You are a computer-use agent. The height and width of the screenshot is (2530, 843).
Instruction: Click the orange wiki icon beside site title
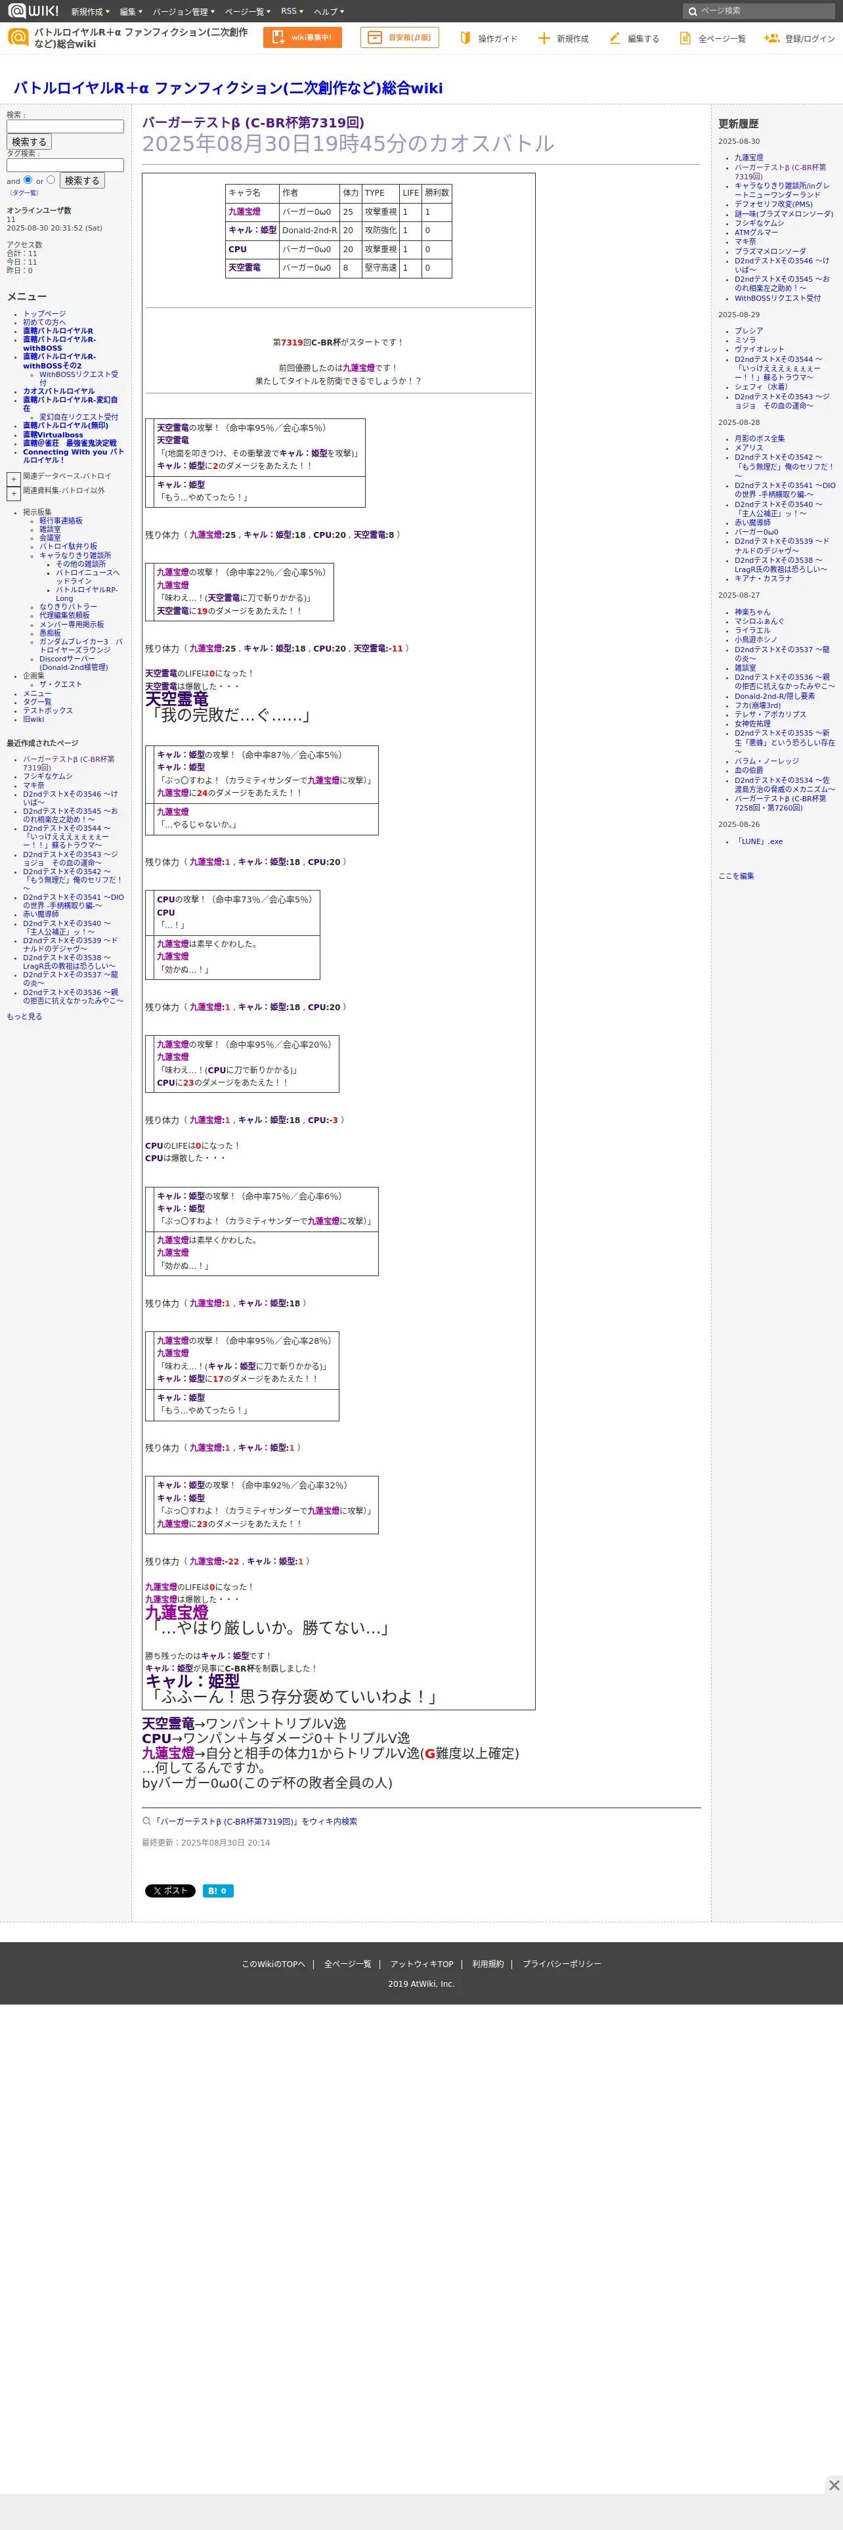point(18,37)
